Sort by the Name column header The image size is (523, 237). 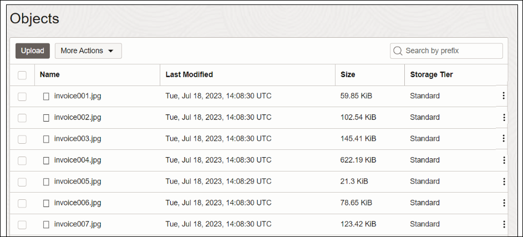point(50,74)
